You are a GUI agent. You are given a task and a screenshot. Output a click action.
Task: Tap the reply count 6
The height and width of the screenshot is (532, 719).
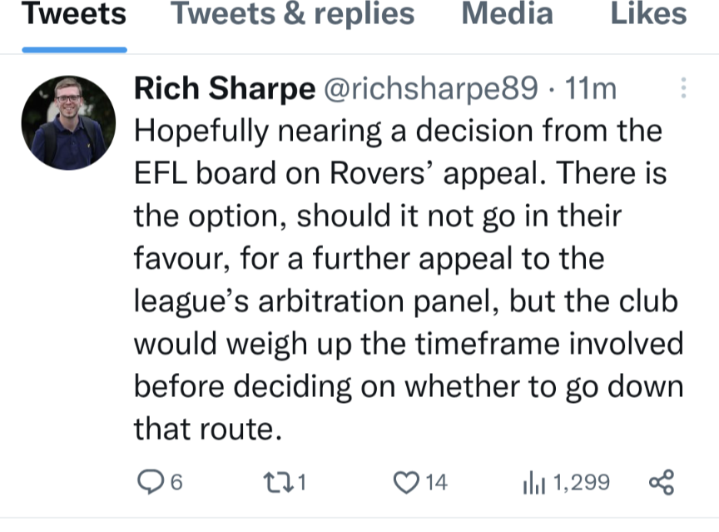coord(176,483)
